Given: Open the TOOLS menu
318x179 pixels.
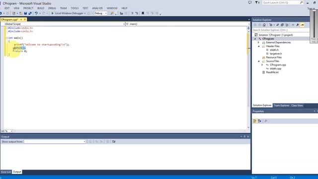Looking at the screenshot, I should point(75,8).
